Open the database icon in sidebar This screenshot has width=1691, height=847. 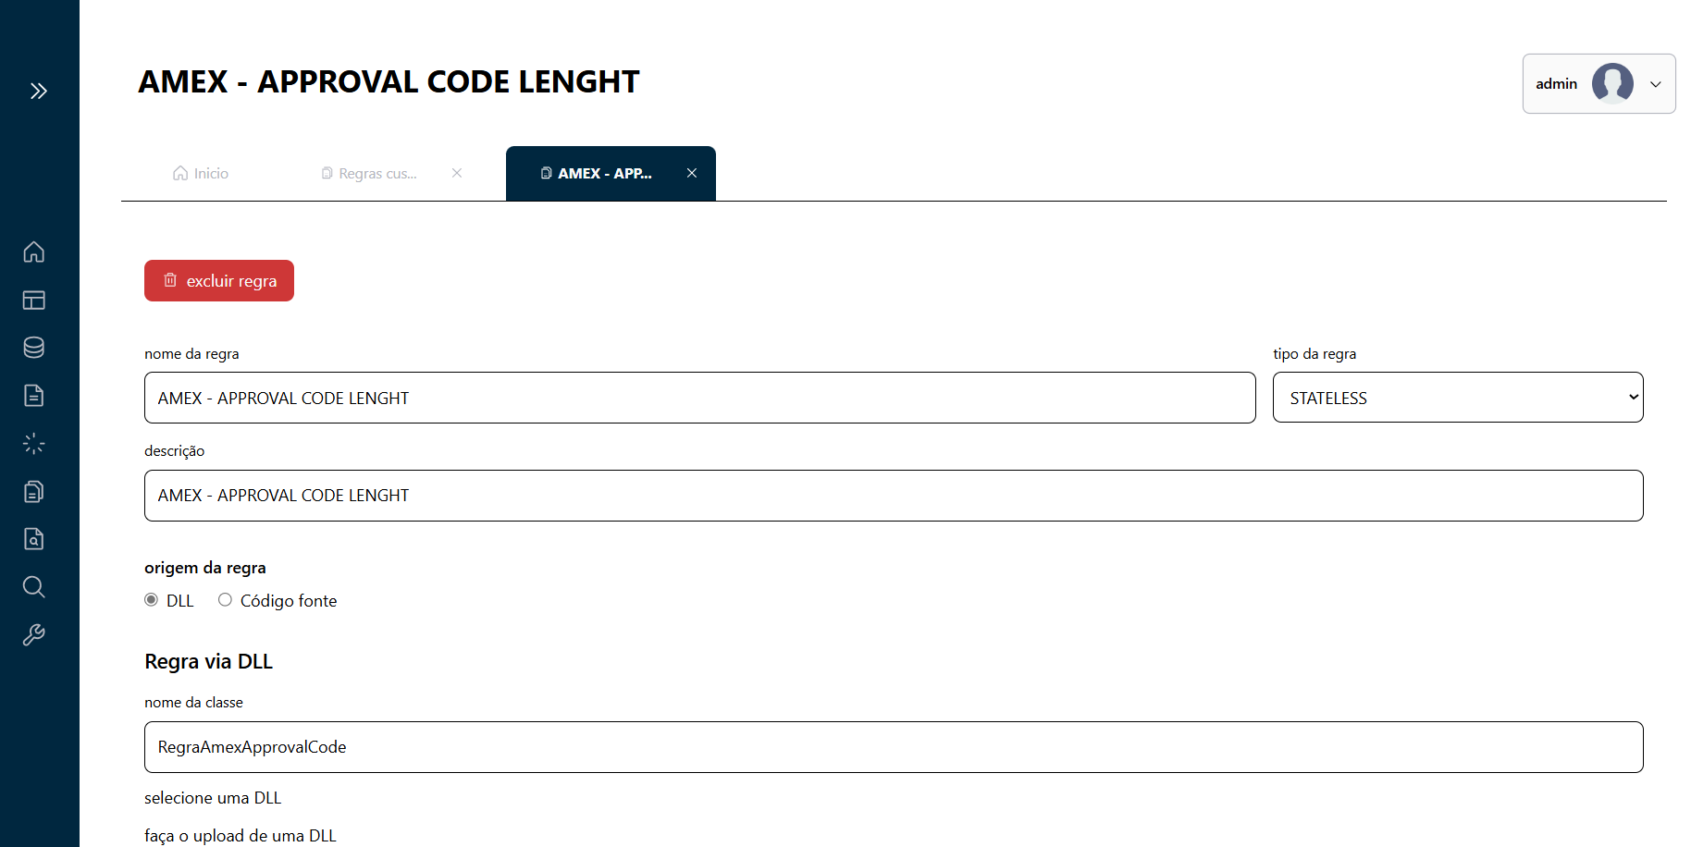point(34,348)
